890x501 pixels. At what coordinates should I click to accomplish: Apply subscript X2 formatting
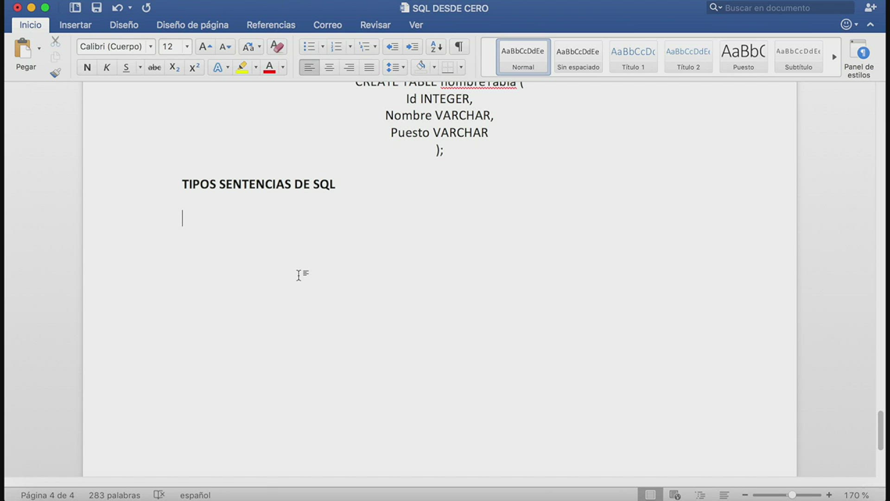(x=174, y=68)
